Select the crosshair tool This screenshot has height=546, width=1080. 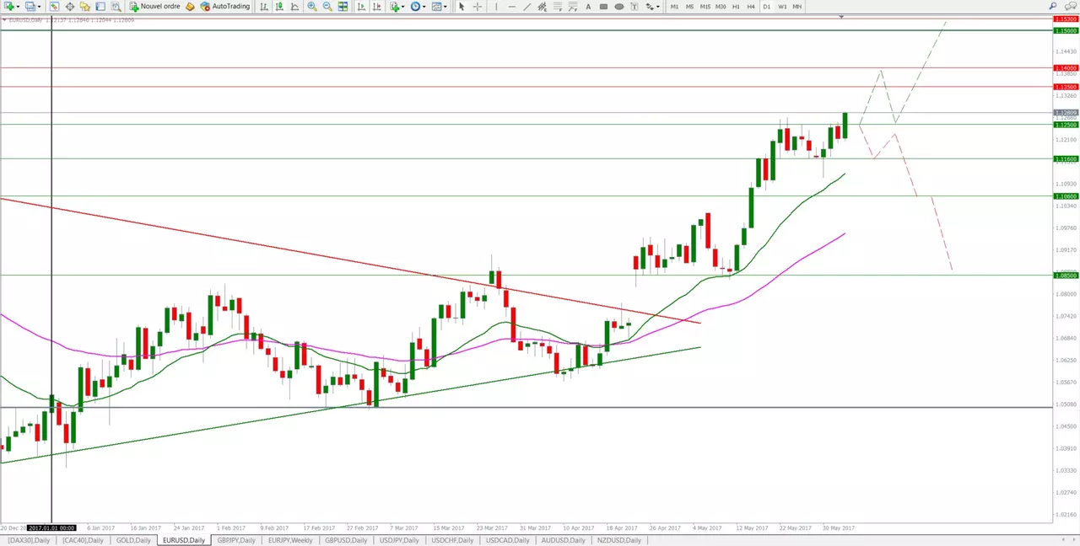coord(478,6)
